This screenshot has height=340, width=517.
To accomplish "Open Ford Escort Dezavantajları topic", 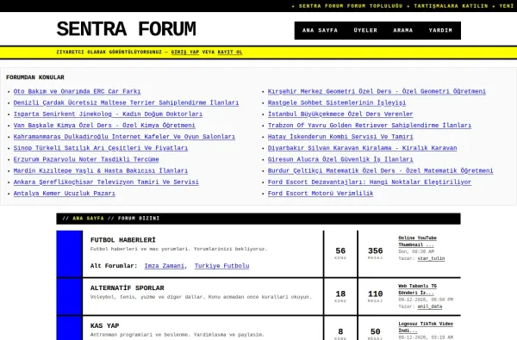I will [x=370, y=182].
